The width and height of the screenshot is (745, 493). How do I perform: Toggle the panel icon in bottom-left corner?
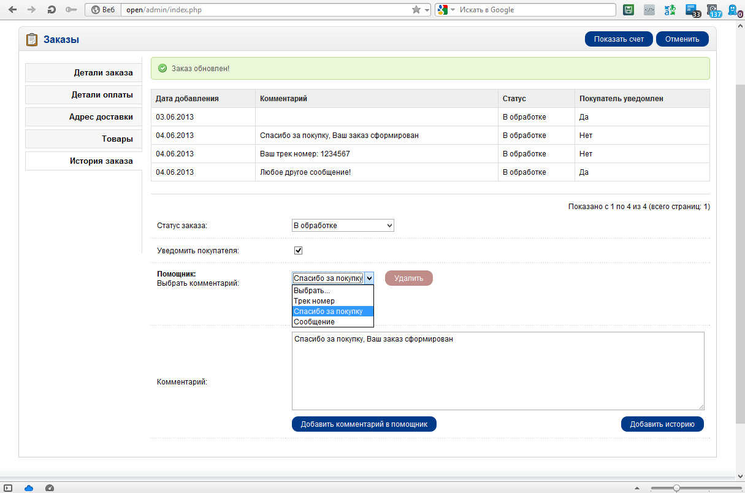pos(8,487)
